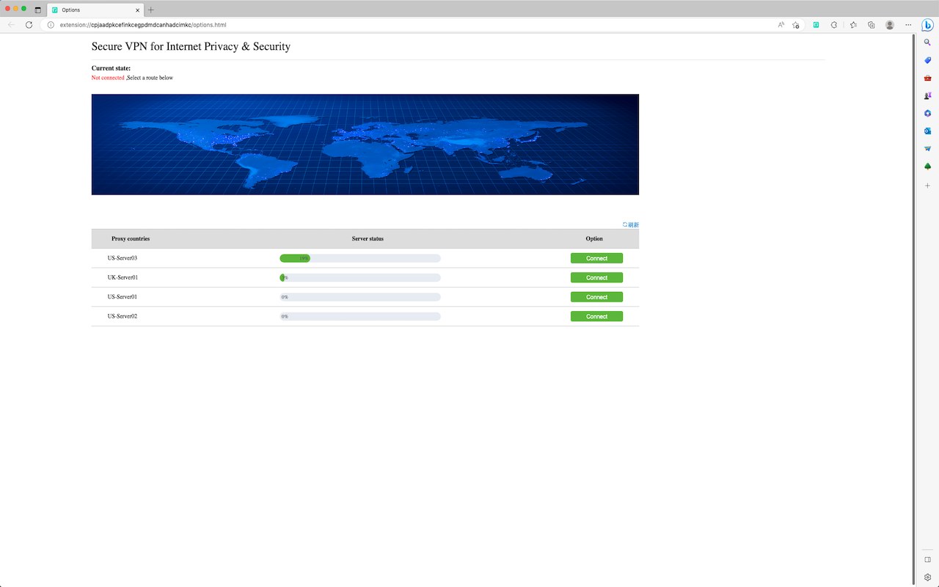Click the Secure VPN page heading
Screen dimensions: 939x587
pos(191,46)
